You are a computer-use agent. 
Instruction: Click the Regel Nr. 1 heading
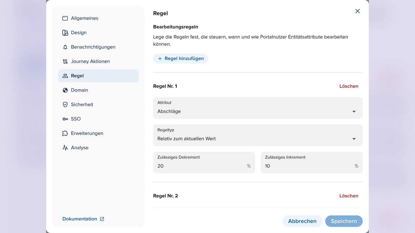point(165,86)
